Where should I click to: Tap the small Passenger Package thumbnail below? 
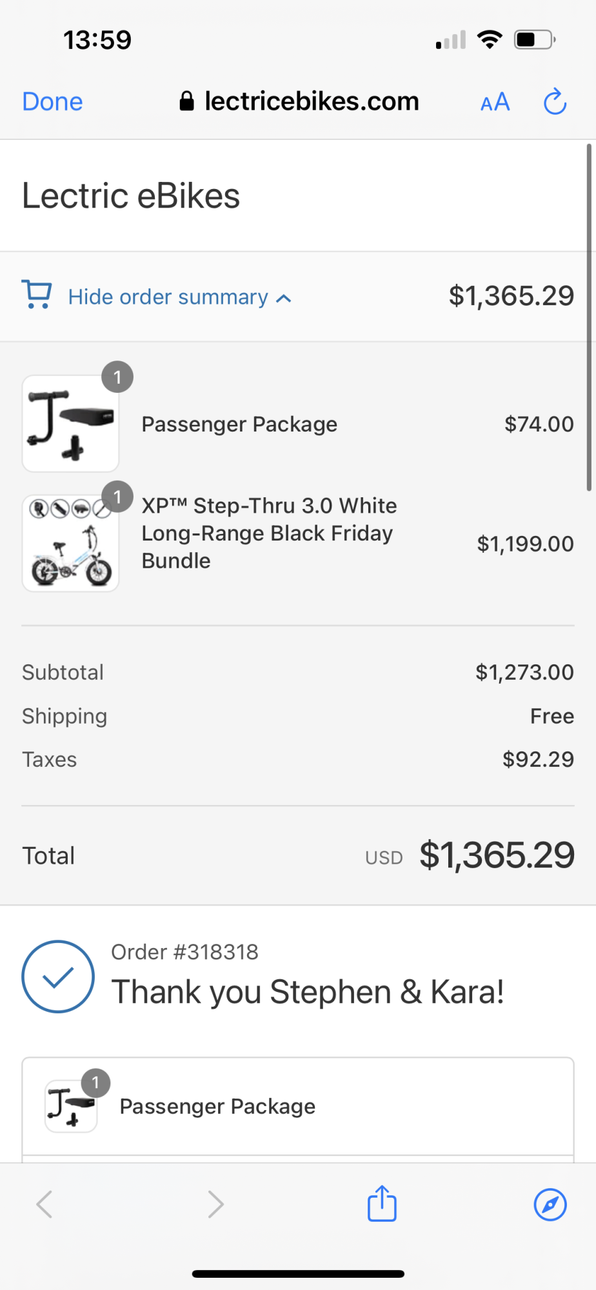click(71, 1106)
